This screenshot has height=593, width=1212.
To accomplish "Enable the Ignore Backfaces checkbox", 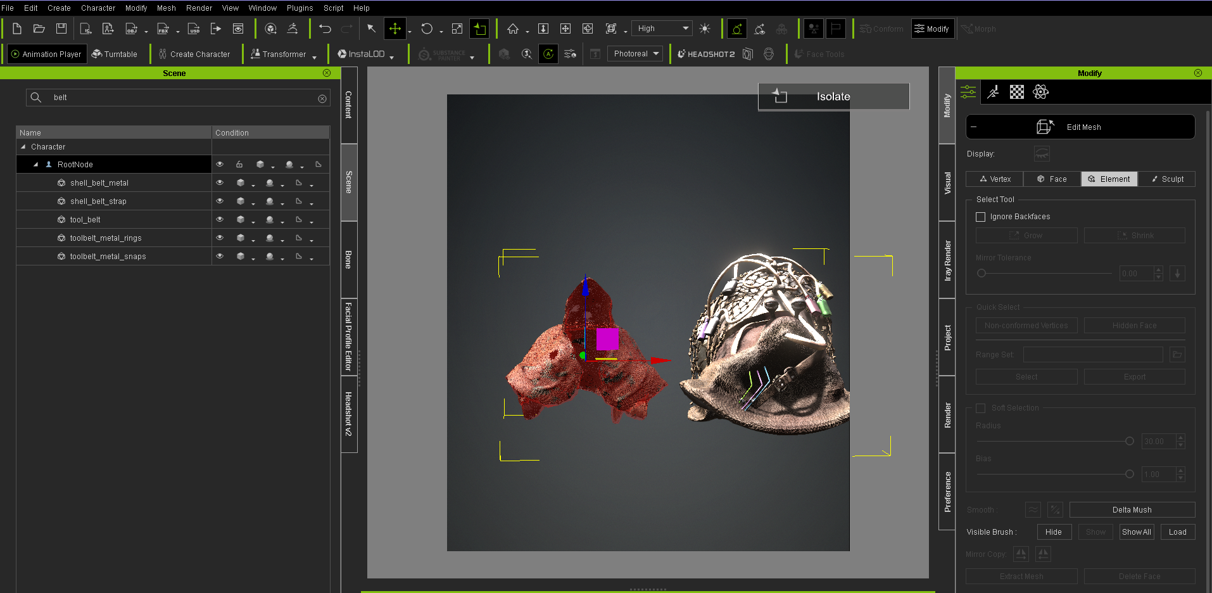I will click(x=981, y=217).
